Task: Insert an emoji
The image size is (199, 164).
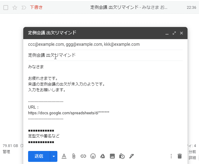Action: (x=93, y=156)
